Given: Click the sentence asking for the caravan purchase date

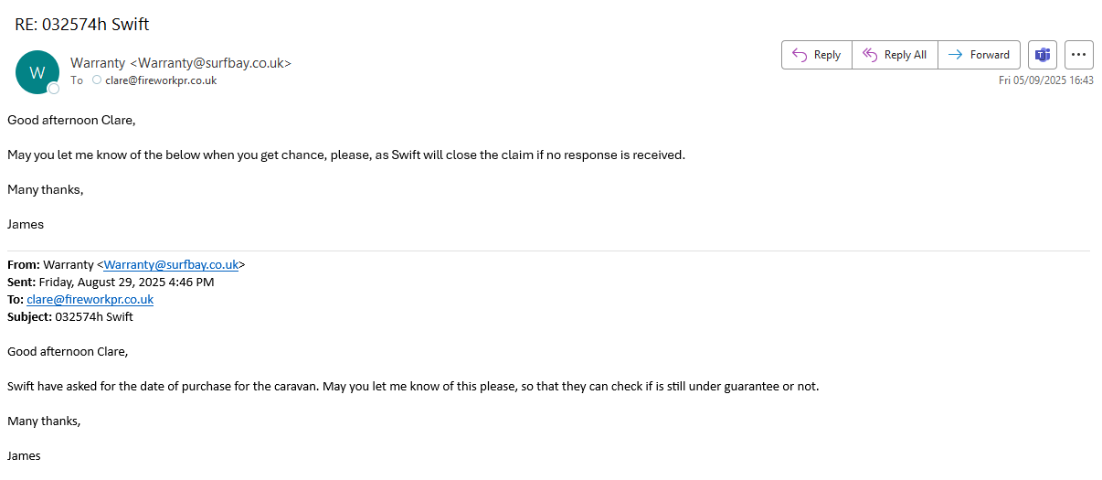Looking at the screenshot, I should (x=412, y=386).
